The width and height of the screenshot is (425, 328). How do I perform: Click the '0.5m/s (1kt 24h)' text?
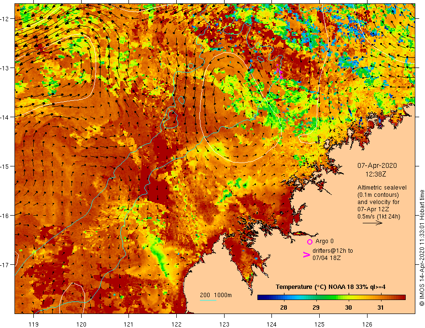click(x=379, y=217)
